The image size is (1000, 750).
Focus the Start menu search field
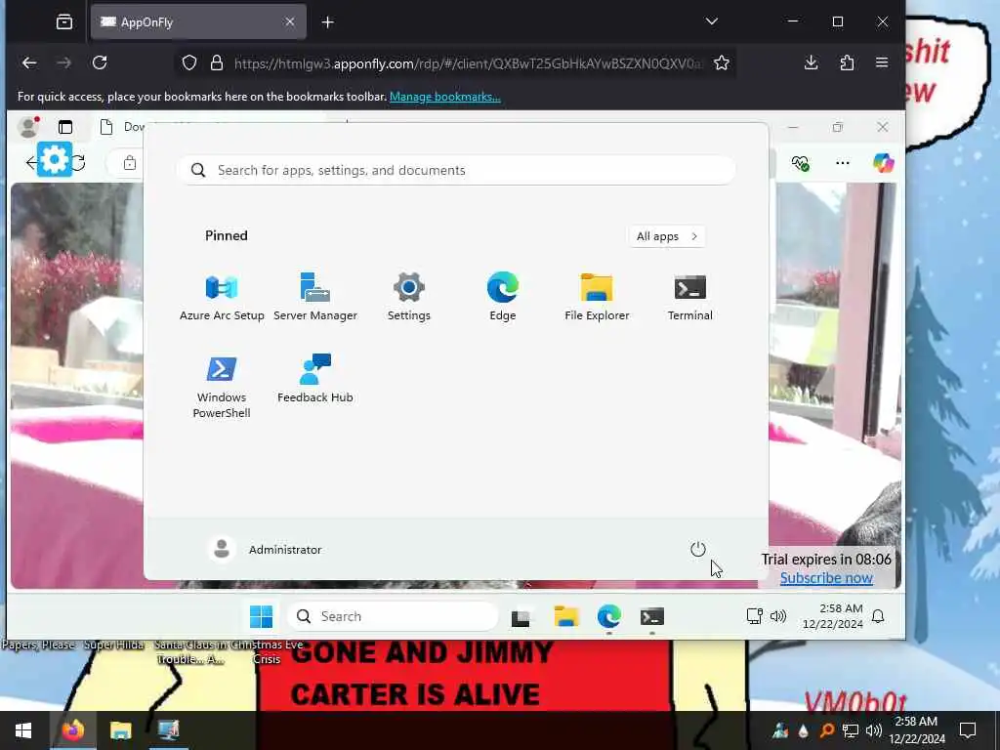(456, 170)
